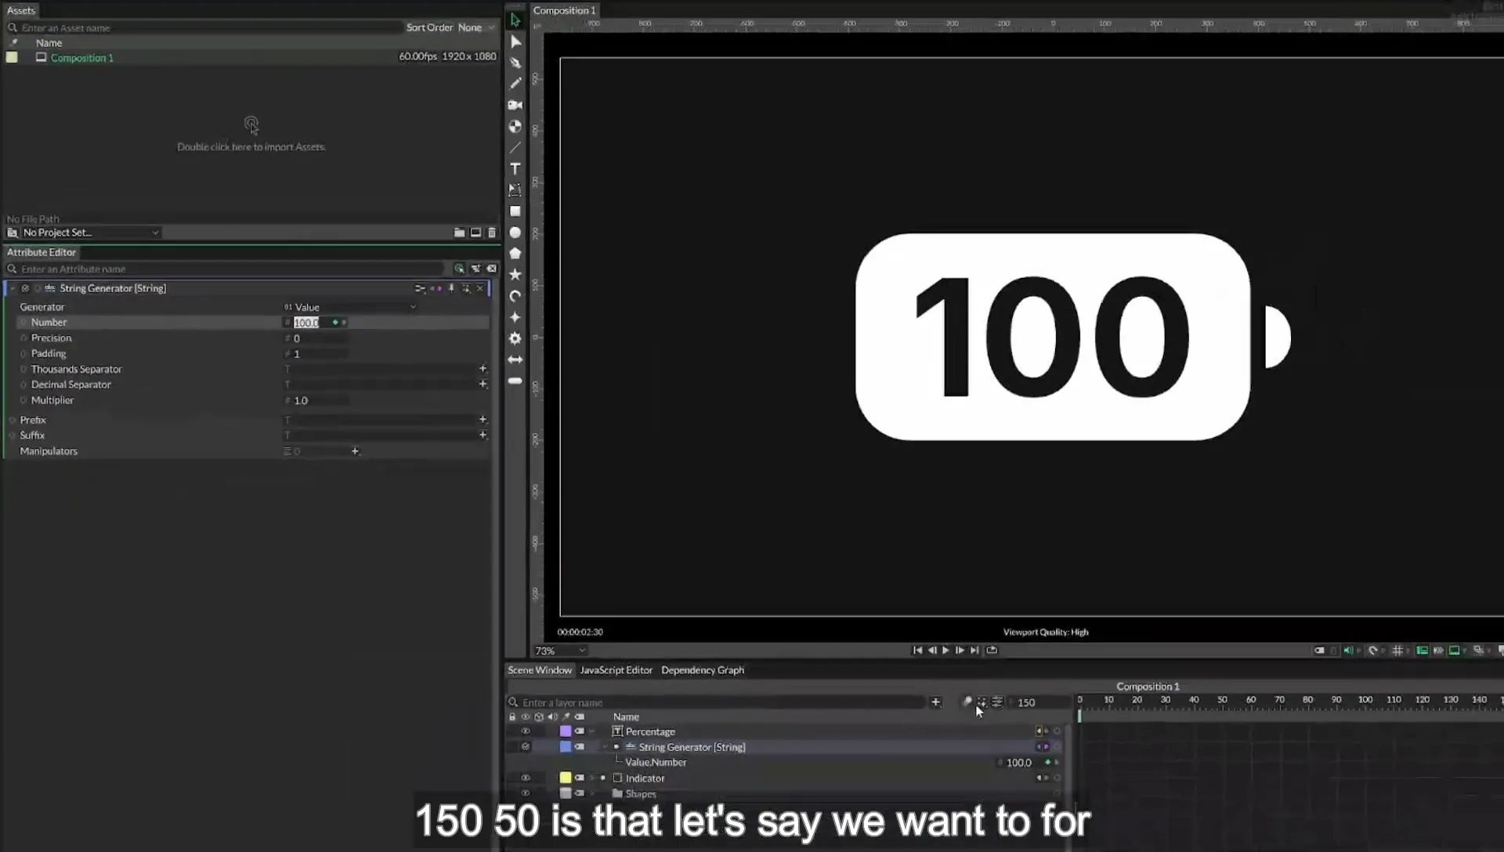Image resolution: width=1504 pixels, height=852 pixels.
Task: Add a Manipulators entry with plus button
Action: (355, 451)
